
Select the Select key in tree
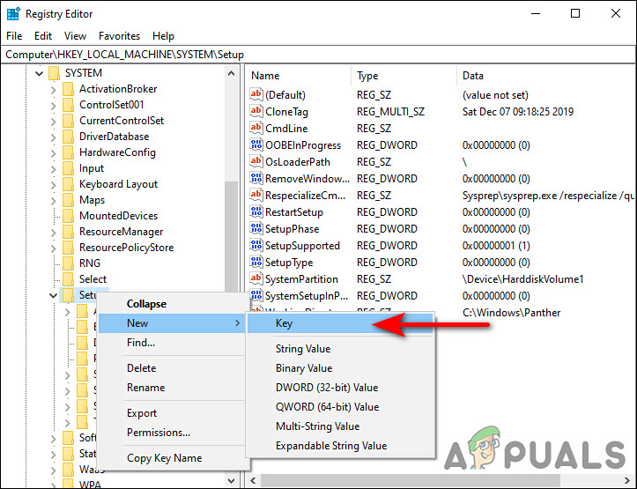93,279
